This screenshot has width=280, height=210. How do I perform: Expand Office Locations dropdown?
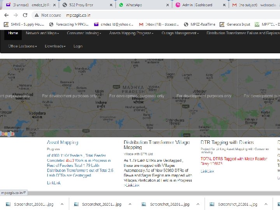coord(23,46)
